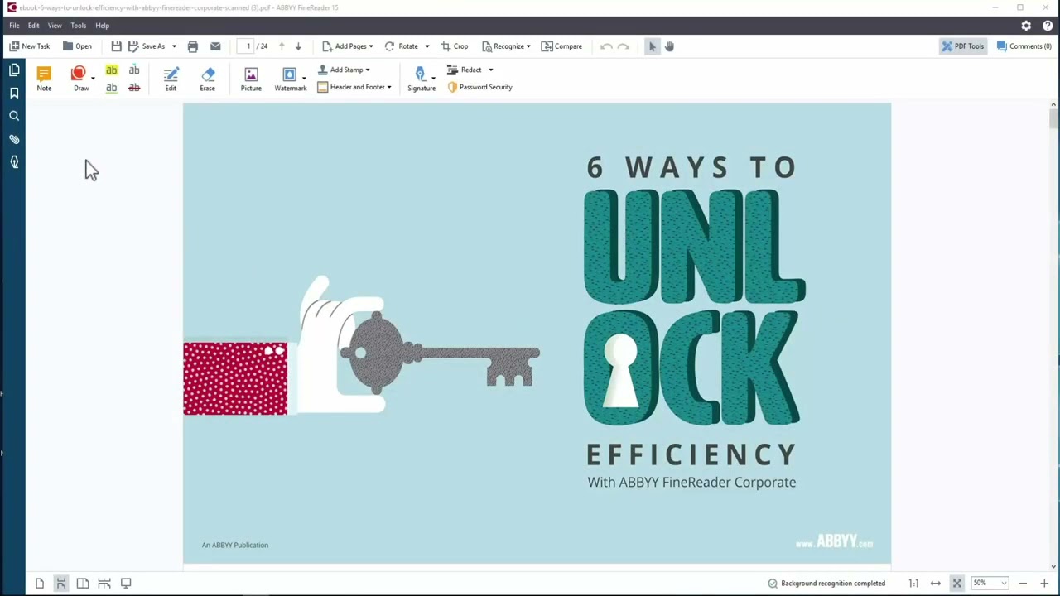This screenshot has width=1060, height=596.
Task: Open the Attachments panel in sidebar
Action: [14, 139]
